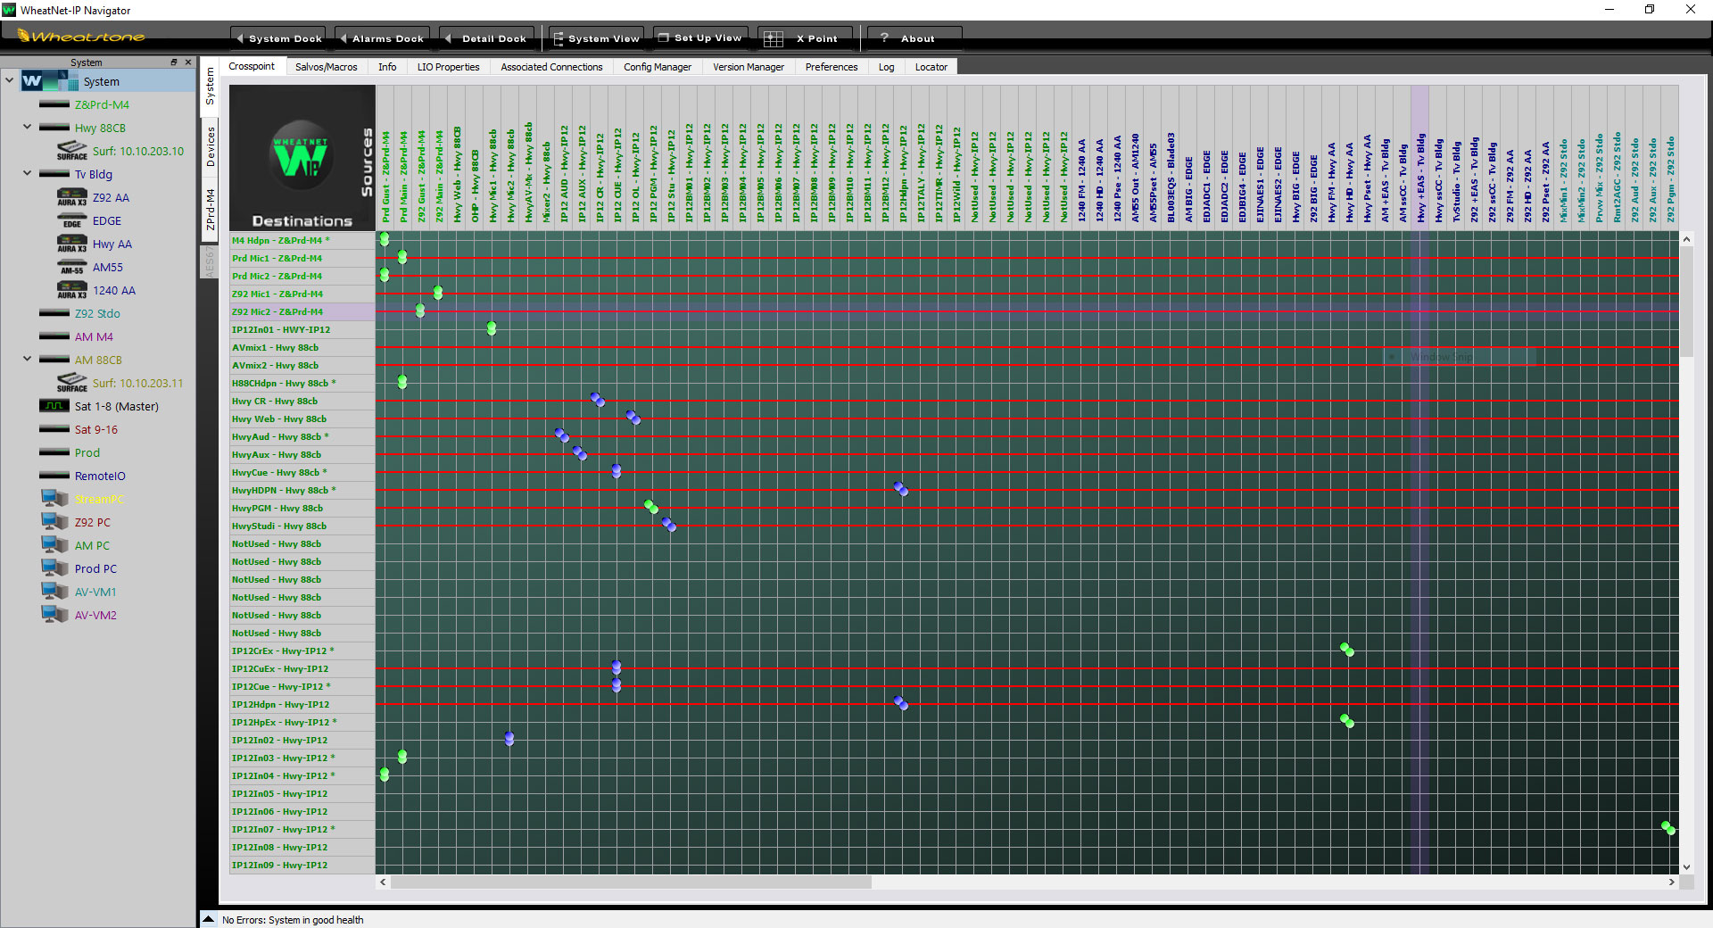
Task: Select the Devices vertical tab
Action: pyautogui.click(x=211, y=145)
